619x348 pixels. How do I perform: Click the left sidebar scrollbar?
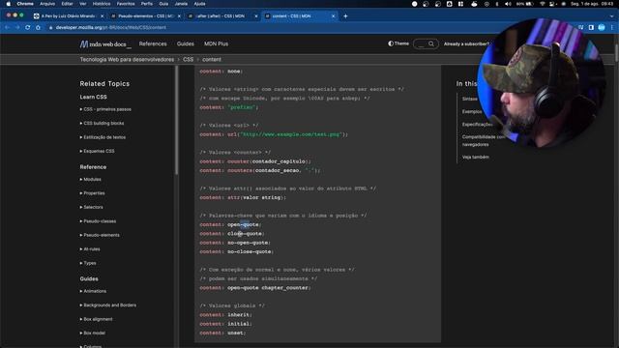point(176,120)
